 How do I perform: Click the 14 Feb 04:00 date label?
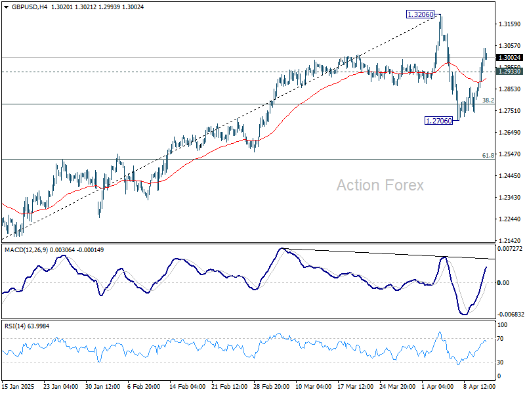(187, 387)
